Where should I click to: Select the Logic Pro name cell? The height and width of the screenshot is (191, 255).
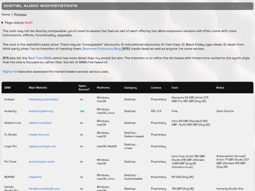(10, 146)
